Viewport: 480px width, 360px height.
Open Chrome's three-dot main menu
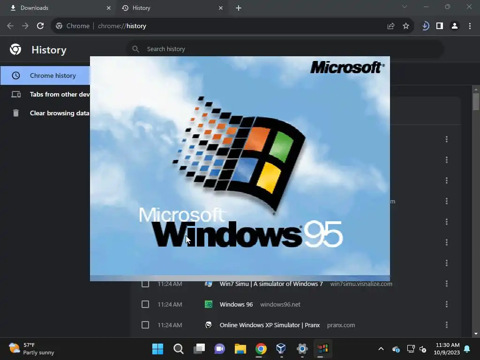(470, 26)
